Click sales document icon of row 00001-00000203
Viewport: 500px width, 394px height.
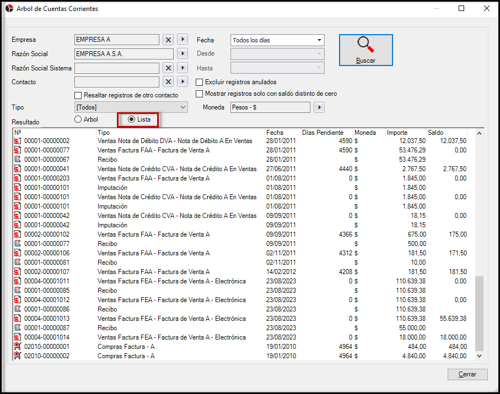[x=18, y=178]
